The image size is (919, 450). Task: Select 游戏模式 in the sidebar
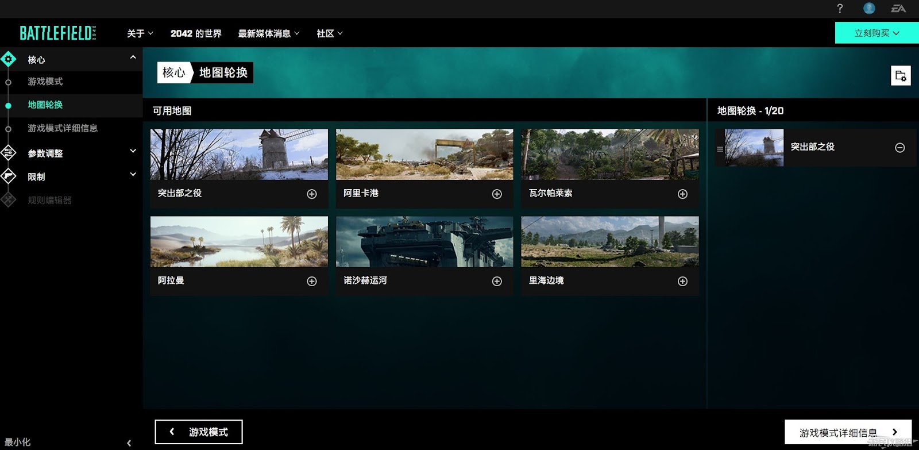(45, 82)
